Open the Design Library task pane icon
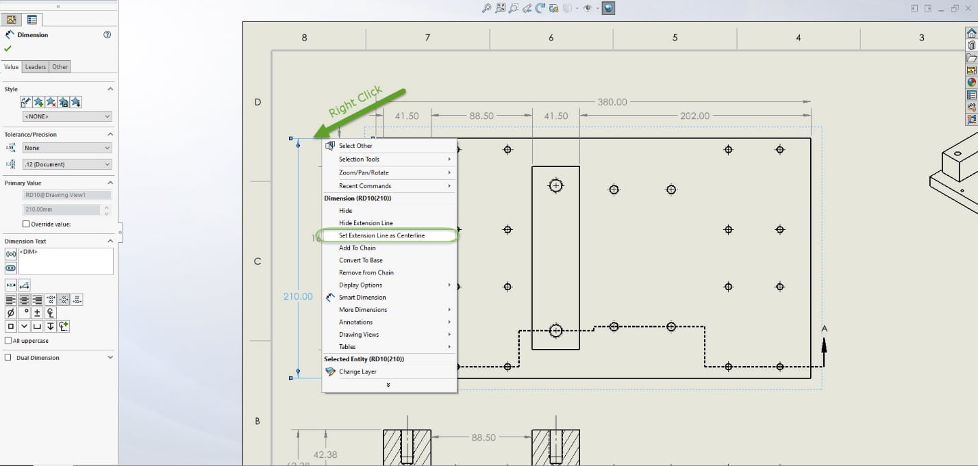Viewport: 978px width, 466px height. click(971, 45)
